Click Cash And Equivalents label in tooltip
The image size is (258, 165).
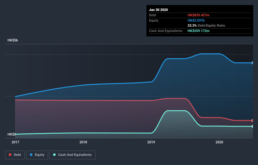click(x=166, y=31)
